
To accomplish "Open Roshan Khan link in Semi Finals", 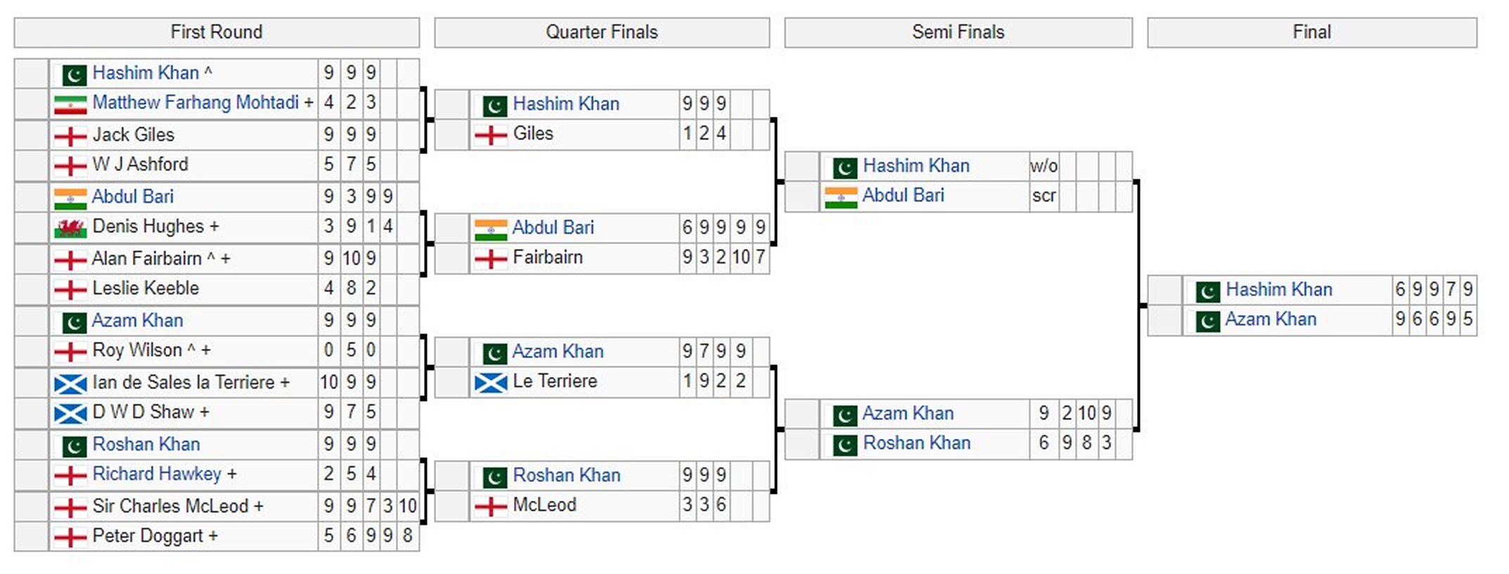I will click(916, 443).
